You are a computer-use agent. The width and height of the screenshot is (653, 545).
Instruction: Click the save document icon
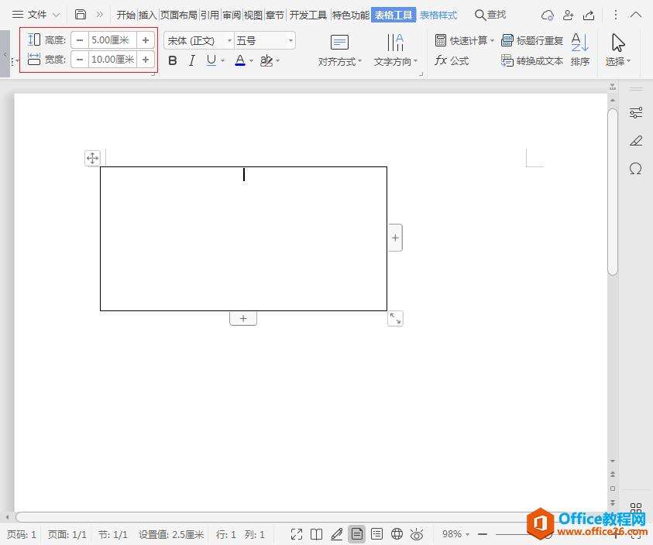81,15
